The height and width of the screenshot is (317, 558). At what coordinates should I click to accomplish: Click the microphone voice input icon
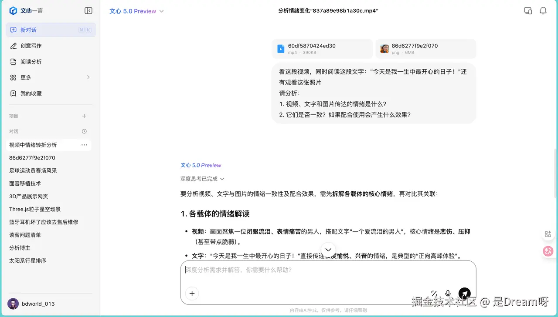(448, 294)
